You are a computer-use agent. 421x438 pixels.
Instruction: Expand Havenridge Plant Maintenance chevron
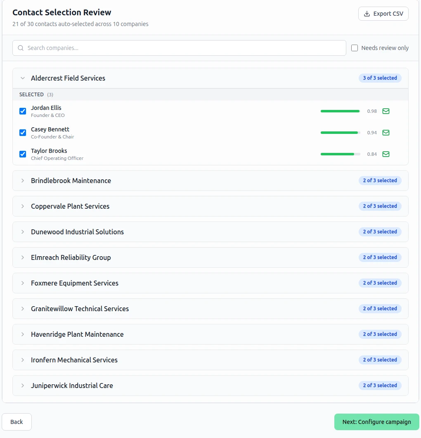[x=23, y=334]
